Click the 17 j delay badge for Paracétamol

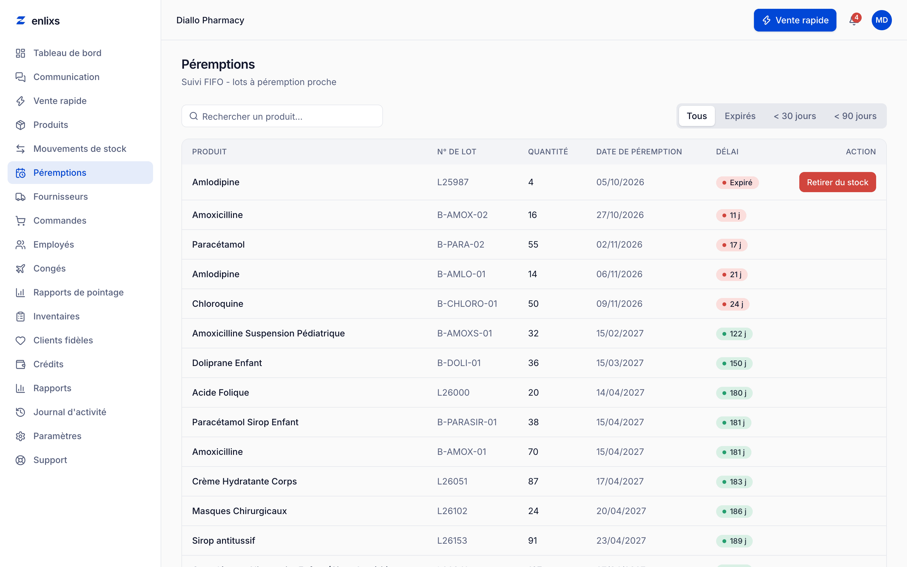[x=732, y=245]
